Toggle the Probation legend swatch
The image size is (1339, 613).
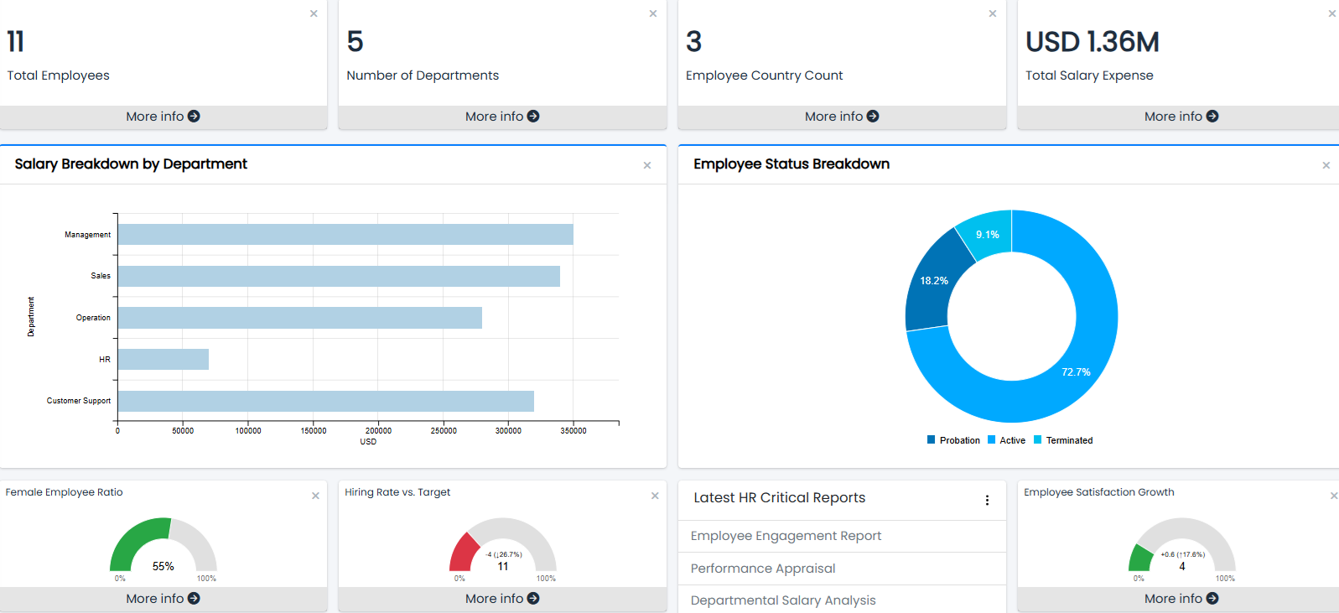pyautogui.click(x=931, y=439)
